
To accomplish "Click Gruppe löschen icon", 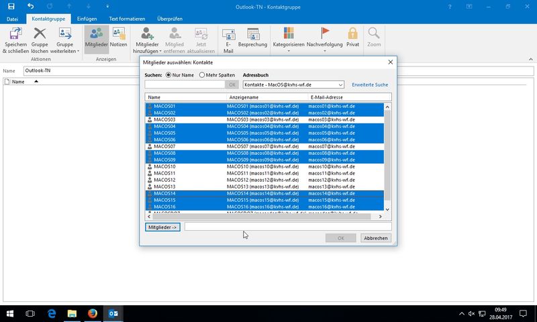I will [41, 34].
